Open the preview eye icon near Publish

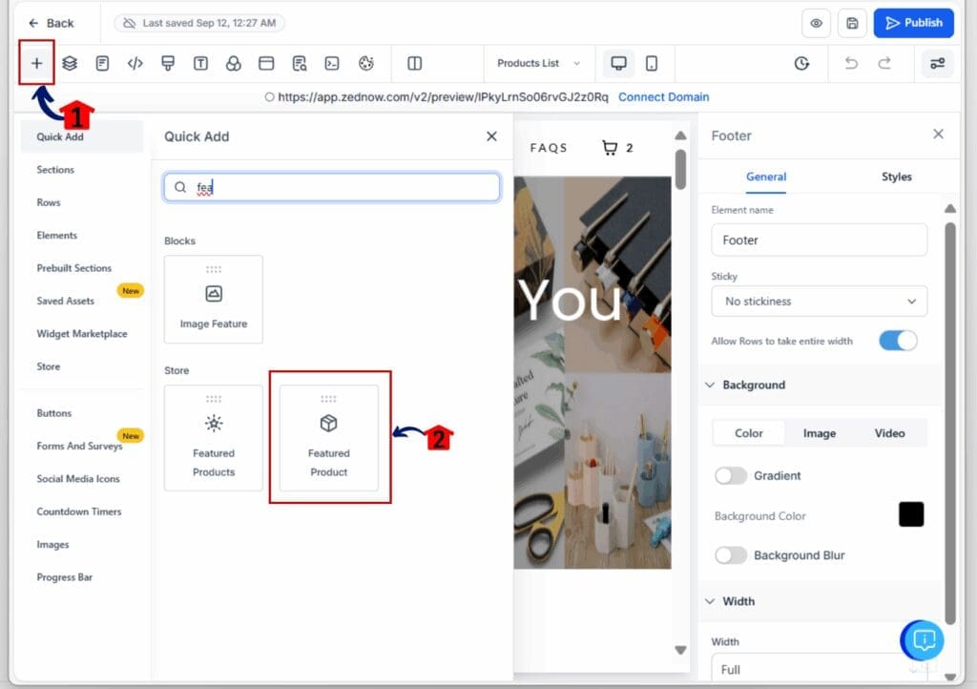(x=816, y=22)
